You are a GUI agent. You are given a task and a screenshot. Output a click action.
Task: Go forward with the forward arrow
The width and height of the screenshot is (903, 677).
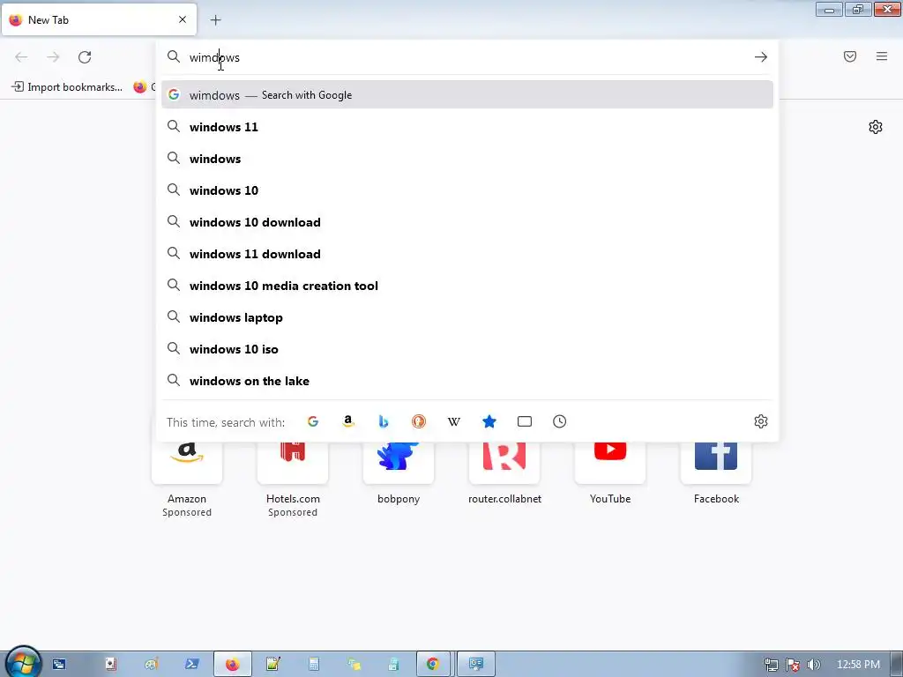53,57
